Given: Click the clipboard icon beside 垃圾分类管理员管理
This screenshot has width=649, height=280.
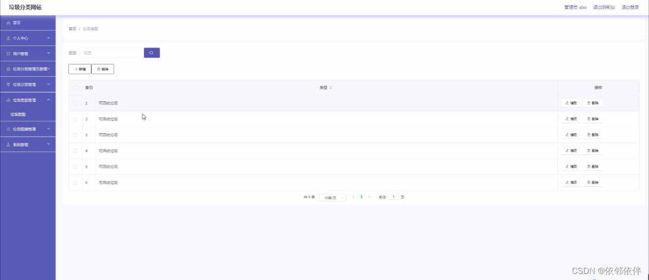Looking at the screenshot, I should pyautogui.click(x=8, y=69).
